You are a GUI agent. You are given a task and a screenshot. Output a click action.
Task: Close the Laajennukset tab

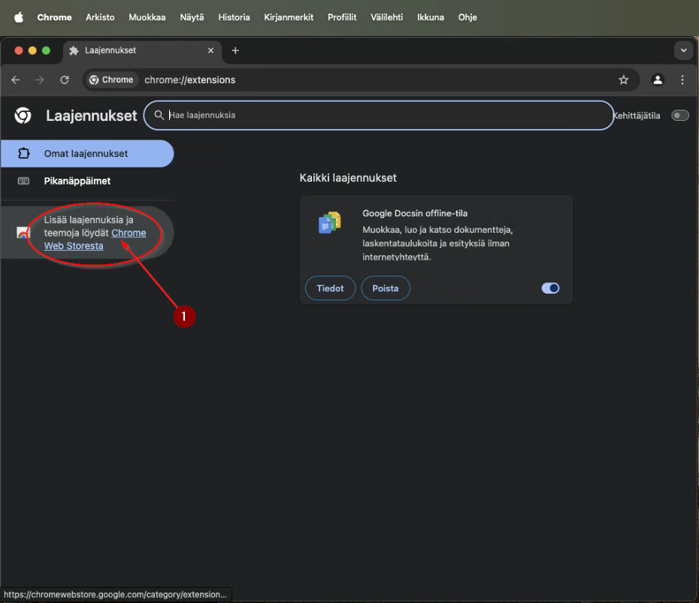point(211,50)
